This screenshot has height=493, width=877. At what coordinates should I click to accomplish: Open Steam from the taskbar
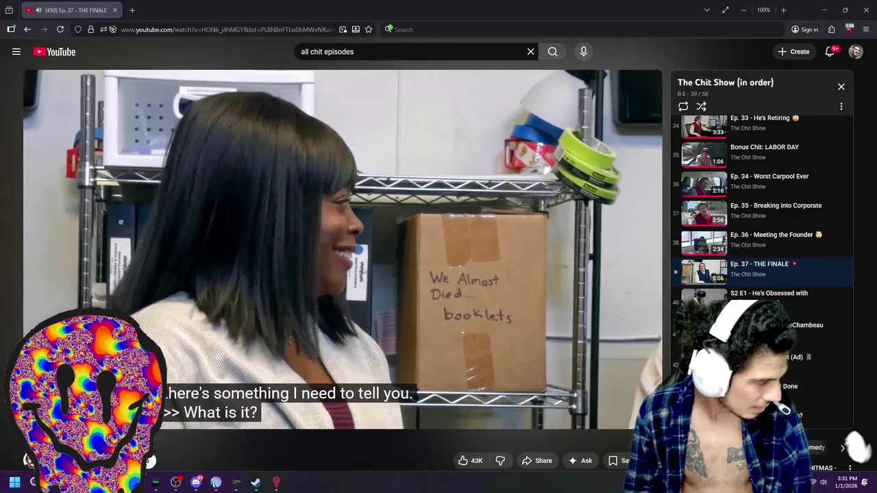[256, 482]
